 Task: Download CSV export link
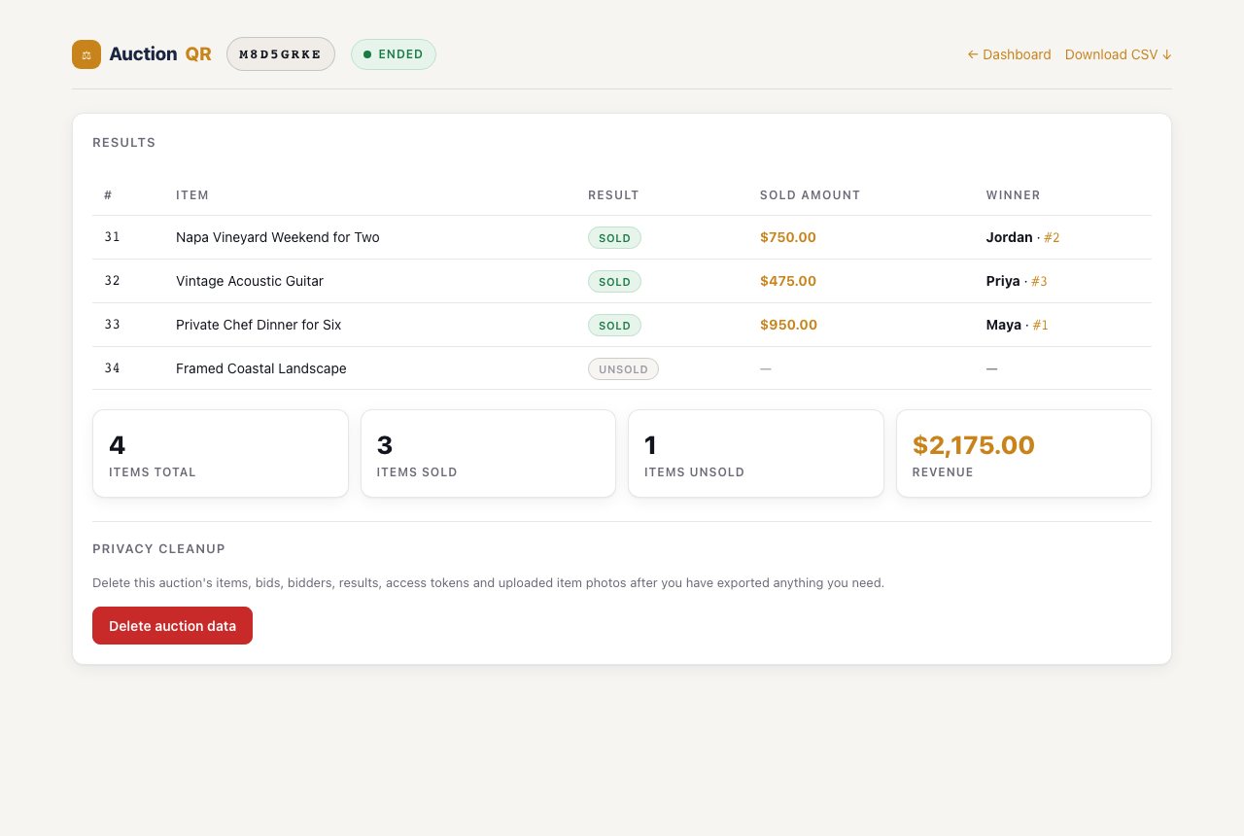point(1119,54)
